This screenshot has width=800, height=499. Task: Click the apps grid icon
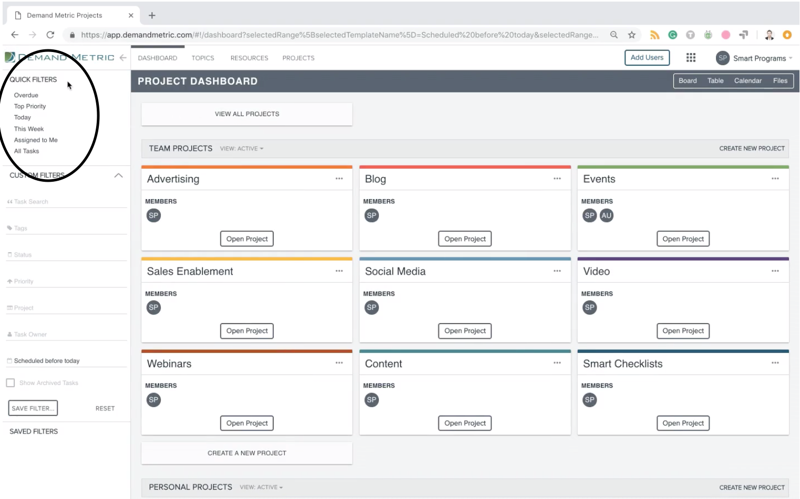tap(691, 58)
